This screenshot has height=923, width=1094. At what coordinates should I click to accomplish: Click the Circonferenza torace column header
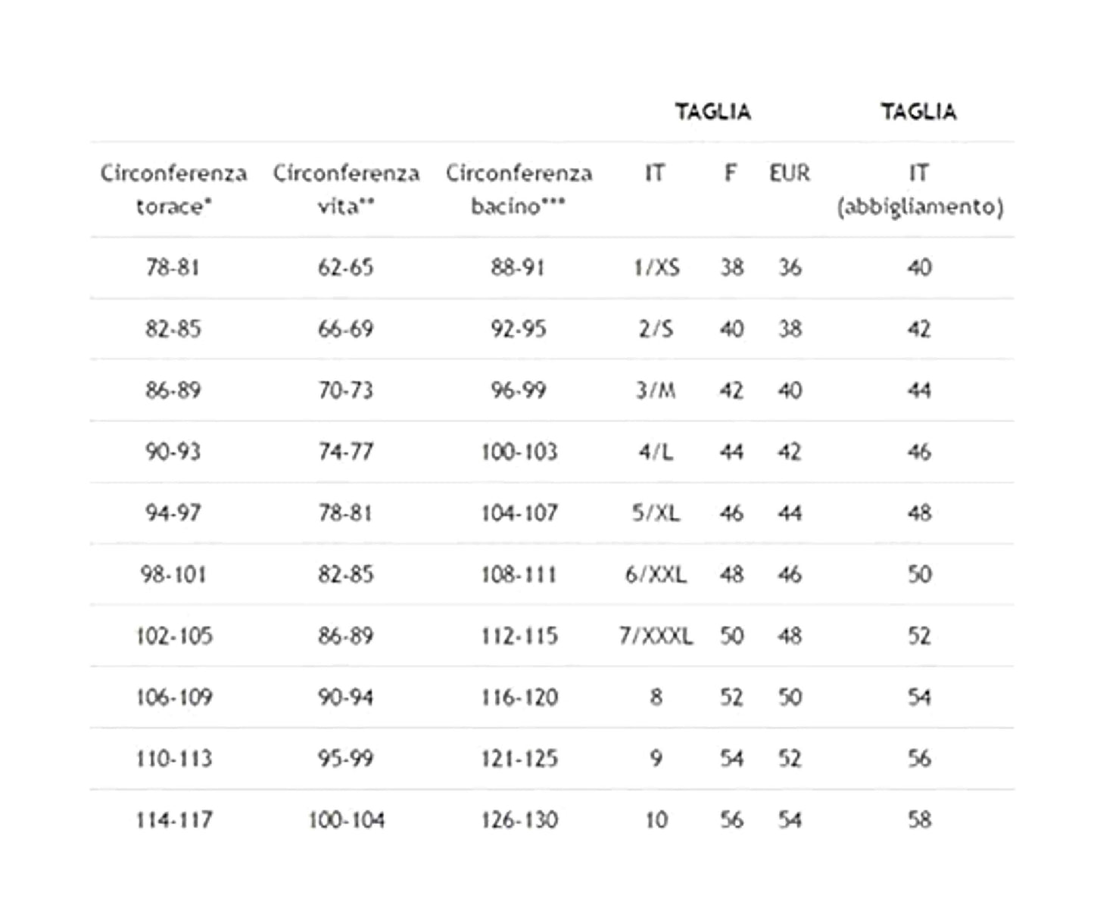(x=173, y=189)
